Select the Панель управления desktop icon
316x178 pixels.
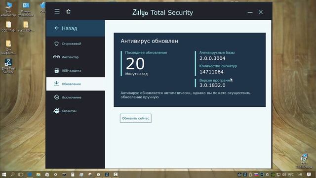26,9
